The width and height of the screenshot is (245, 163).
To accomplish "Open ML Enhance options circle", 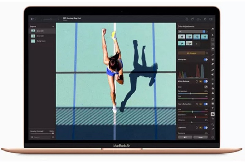I will [x=207, y=53].
